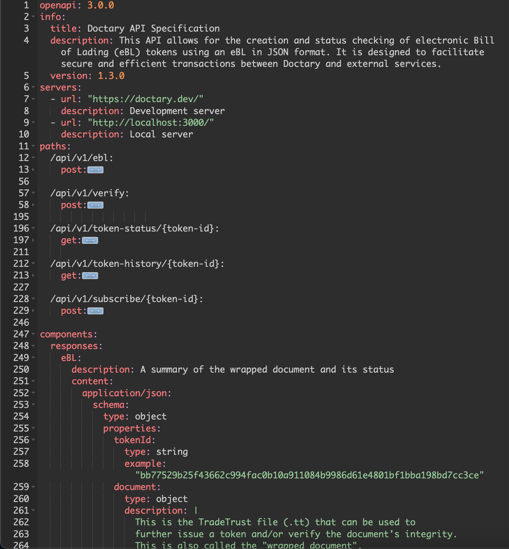
Task: Click 'secure and efficient transactions' description line
Action: (251, 64)
